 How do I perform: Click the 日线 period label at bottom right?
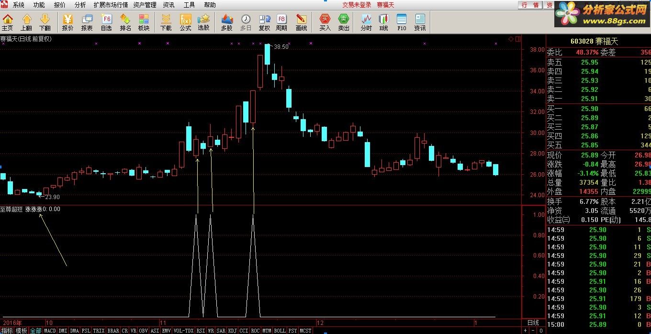point(533,323)
